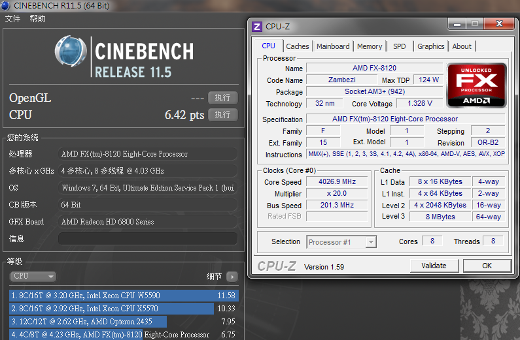Click the OK button in CPU-Z

coord(487,266)
